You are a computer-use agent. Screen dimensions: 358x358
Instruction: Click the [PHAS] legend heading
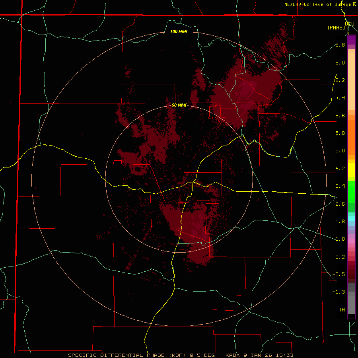[x=336, y=28]
